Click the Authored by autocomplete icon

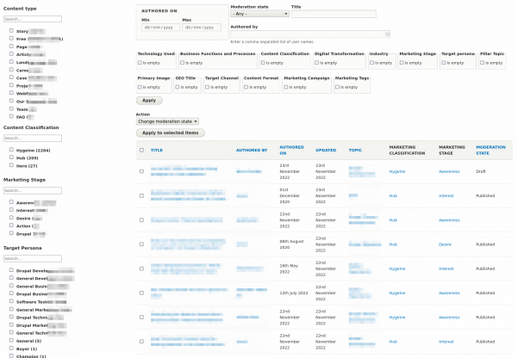(387, 34)
